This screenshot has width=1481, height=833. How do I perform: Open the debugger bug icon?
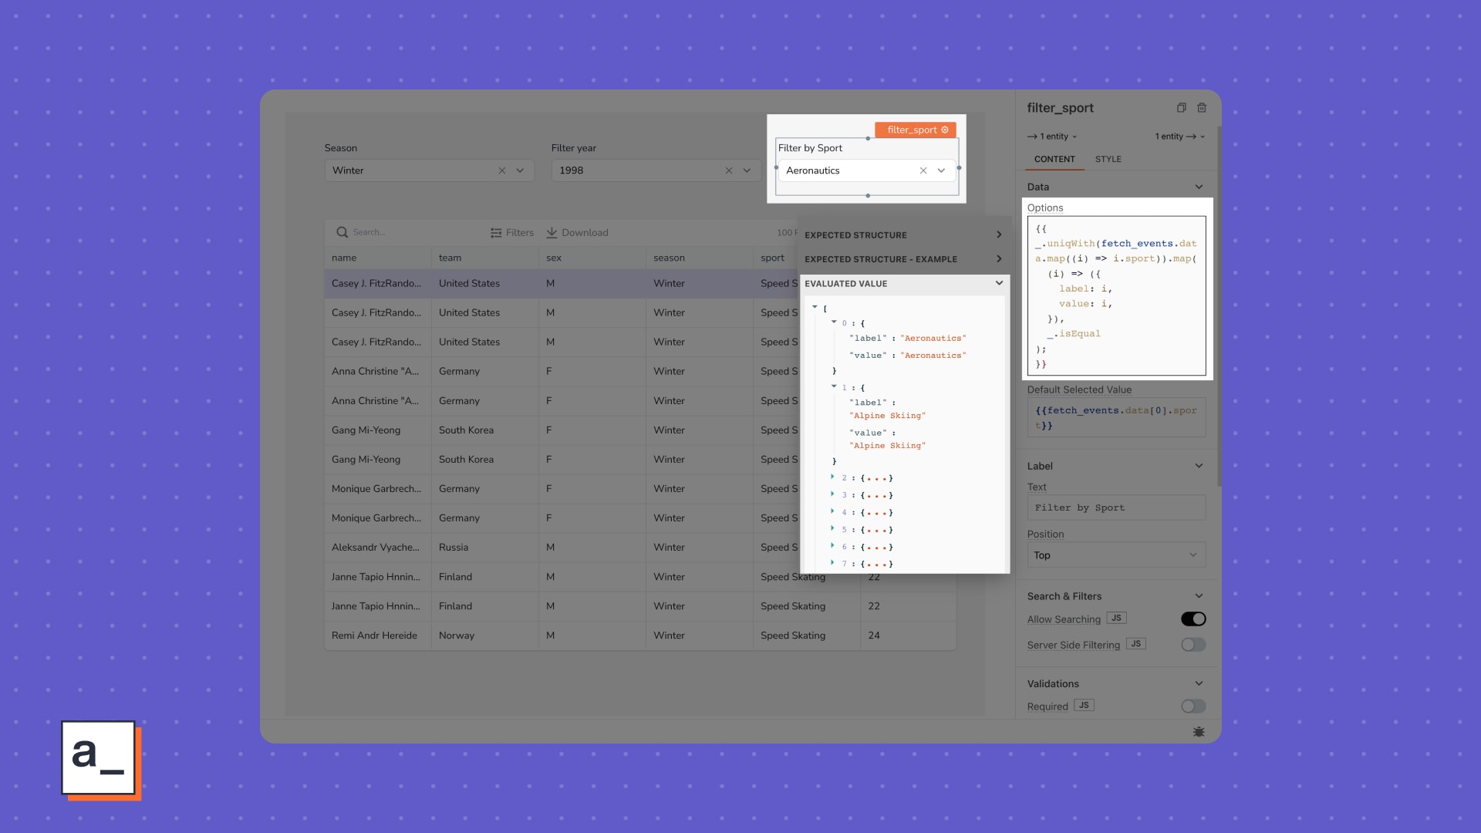point(1199,731)
